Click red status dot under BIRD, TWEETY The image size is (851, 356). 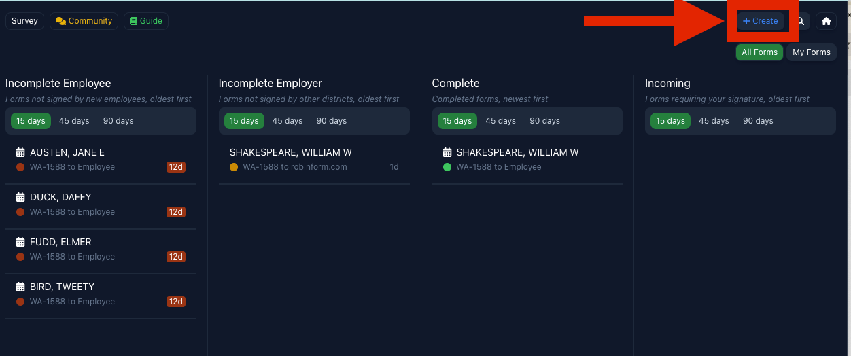pos(20,302)
